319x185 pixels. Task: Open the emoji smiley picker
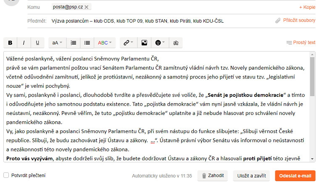[x=160, y=43]
